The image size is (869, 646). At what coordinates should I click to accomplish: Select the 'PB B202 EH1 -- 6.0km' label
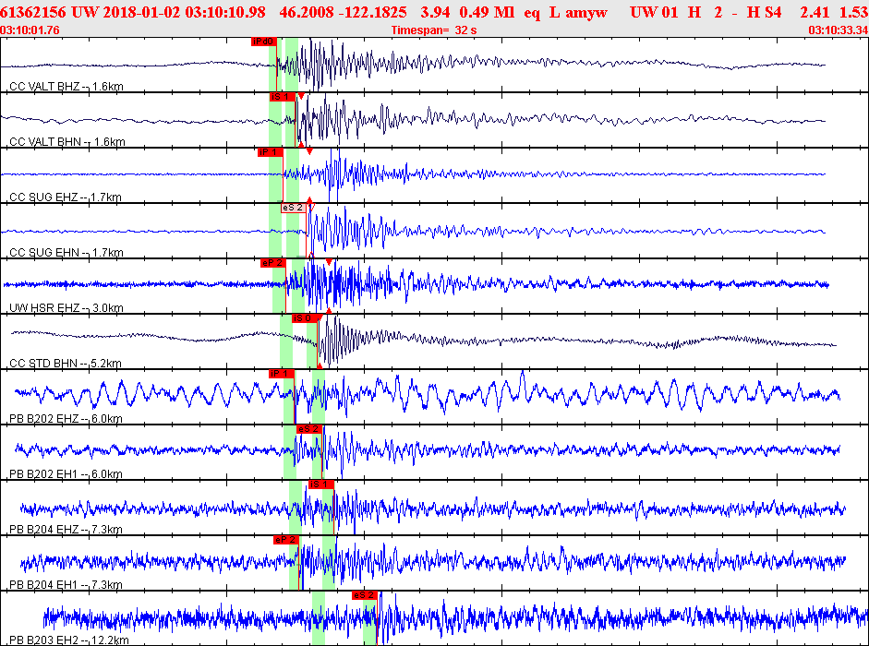pos(66,474)
